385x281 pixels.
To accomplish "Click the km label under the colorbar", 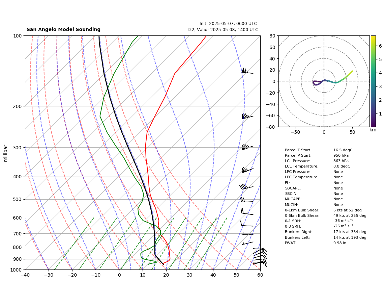I will 373,130.
